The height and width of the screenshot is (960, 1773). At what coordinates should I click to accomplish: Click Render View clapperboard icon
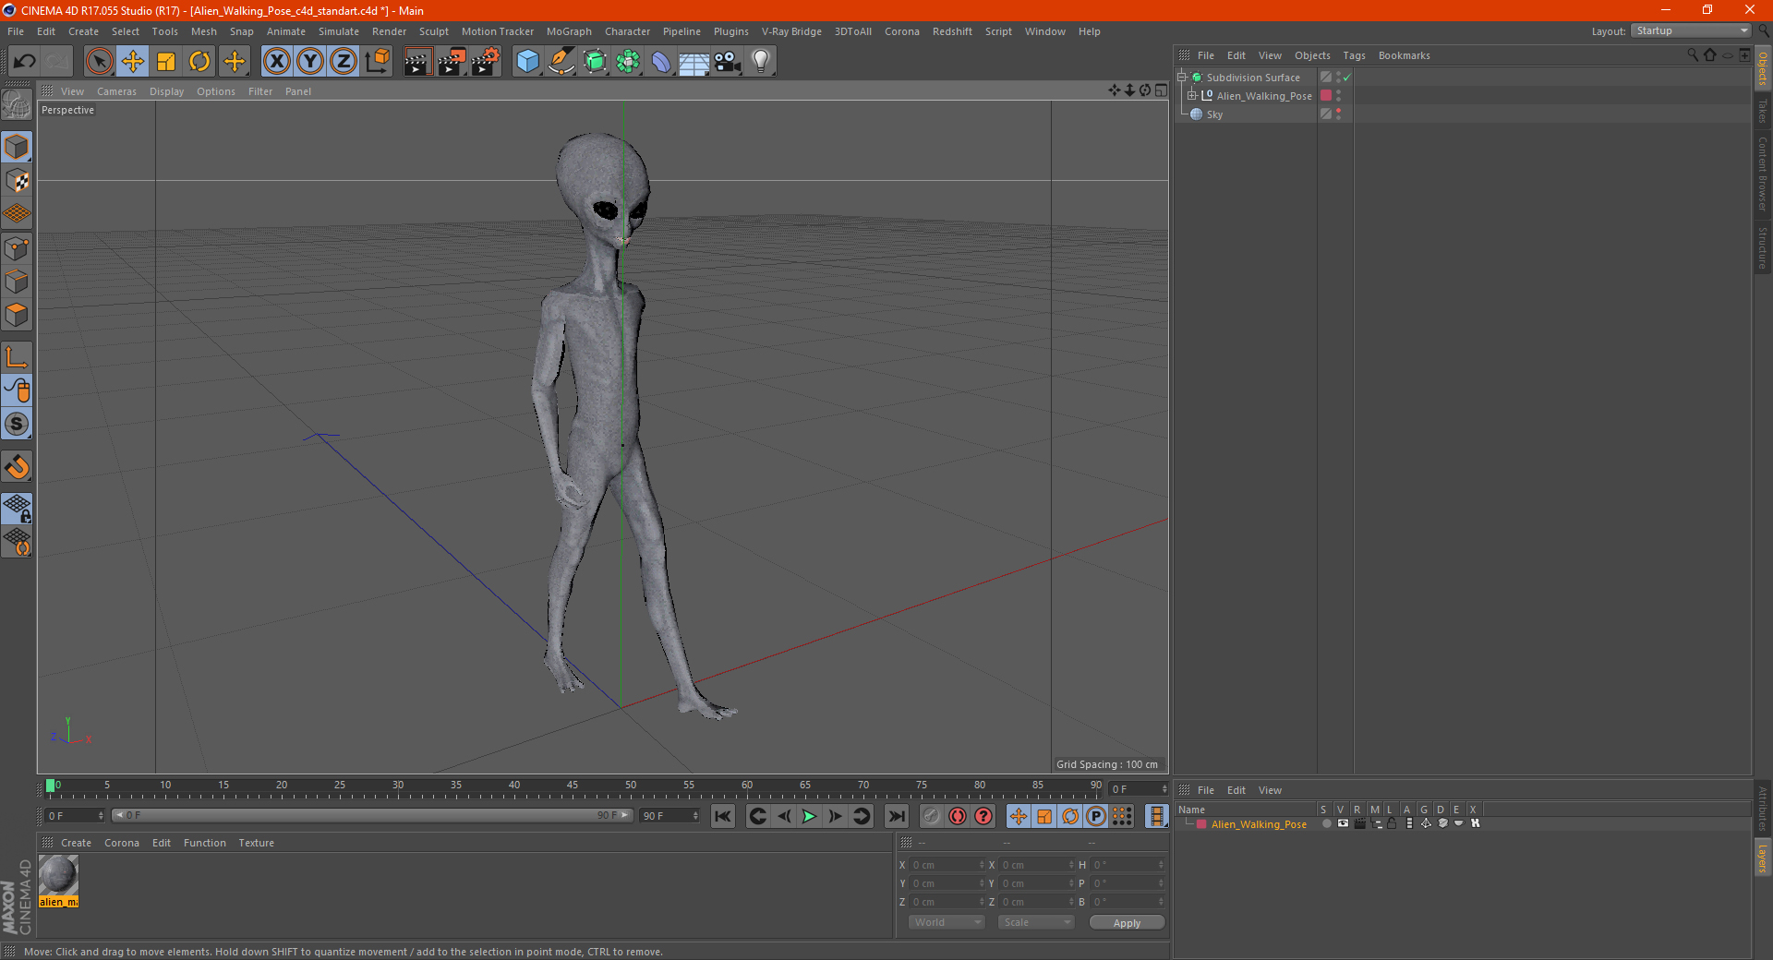417,62
